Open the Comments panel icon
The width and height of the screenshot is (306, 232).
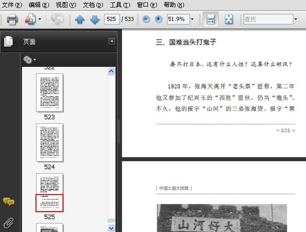point(8,202)
